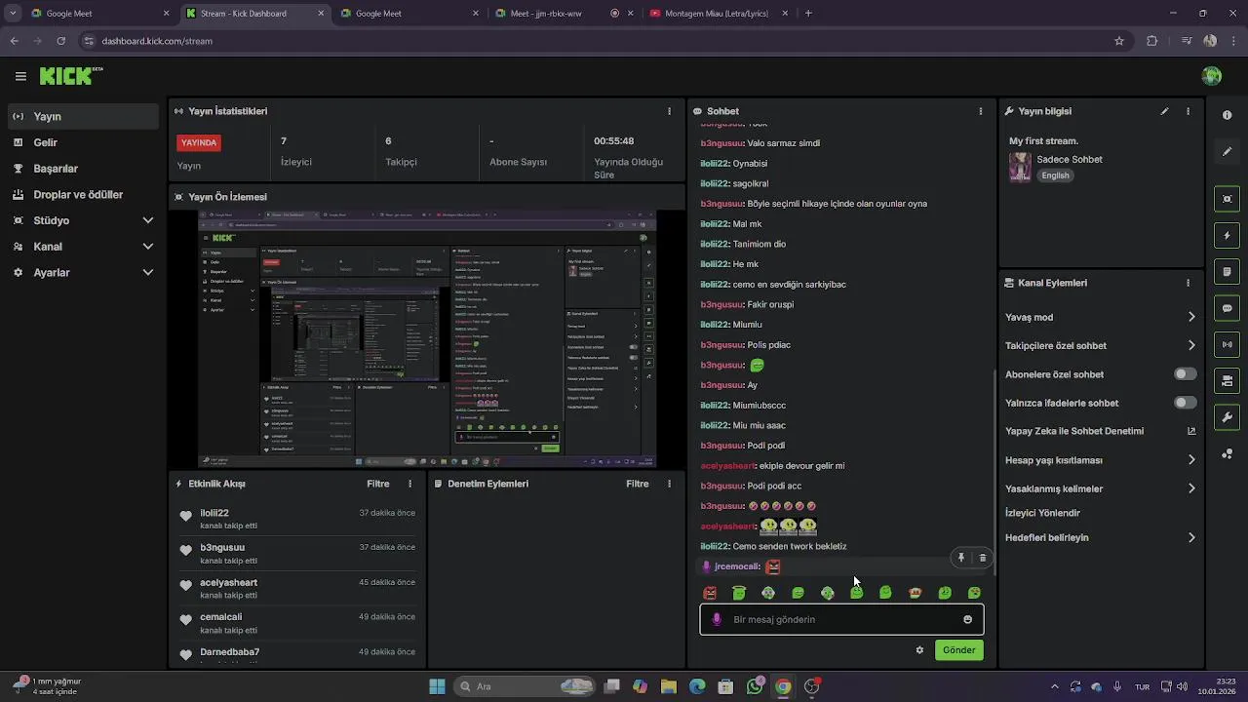Reload the page with the browser refresh button
Screen dimensions: 1248x702
[x=60, y=41]
